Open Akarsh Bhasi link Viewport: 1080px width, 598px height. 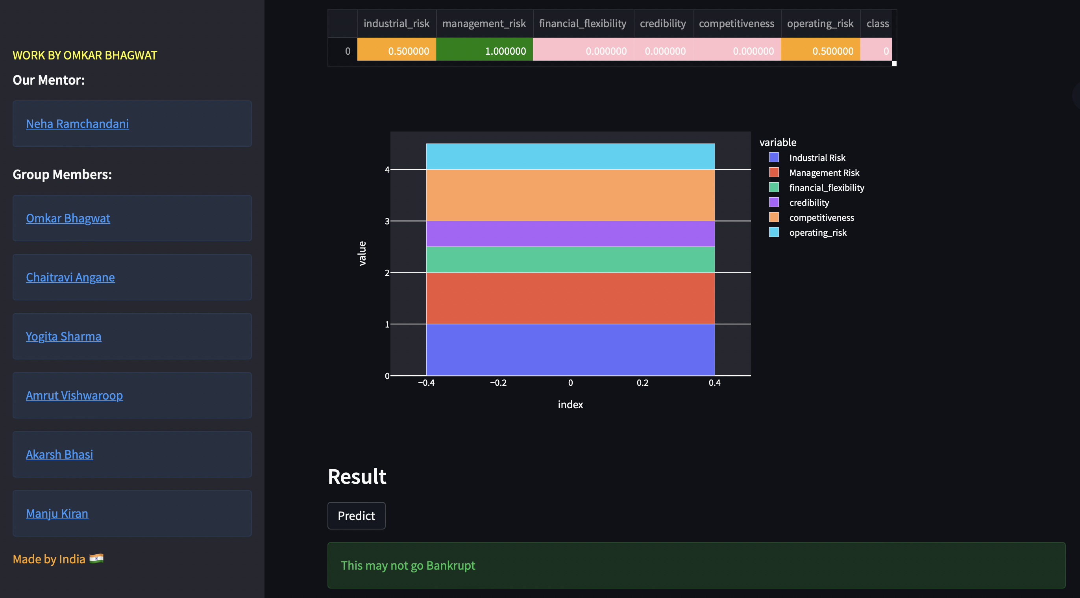(59, 455)
